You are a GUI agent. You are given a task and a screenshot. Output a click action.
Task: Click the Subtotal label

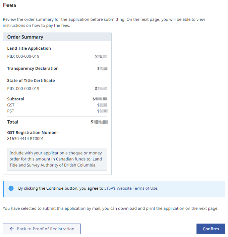click(16, 99)
